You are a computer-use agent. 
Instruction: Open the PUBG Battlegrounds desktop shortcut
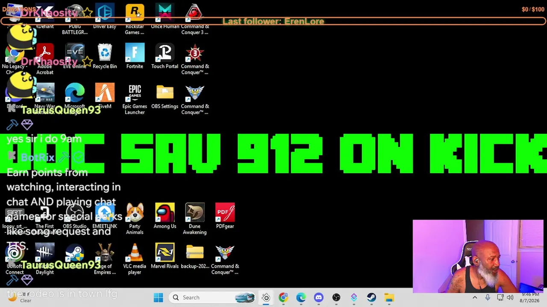(x=75, y=20)
